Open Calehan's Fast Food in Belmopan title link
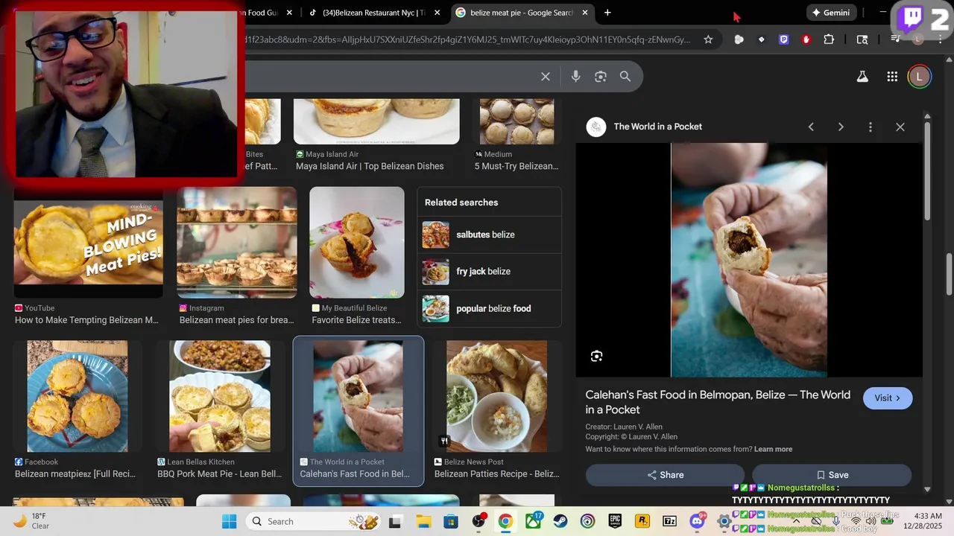The image size is (954, 536). click(718, 402)
